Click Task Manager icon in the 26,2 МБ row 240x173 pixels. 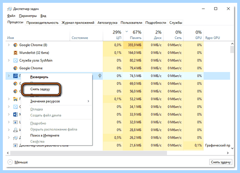coord(15,138)
